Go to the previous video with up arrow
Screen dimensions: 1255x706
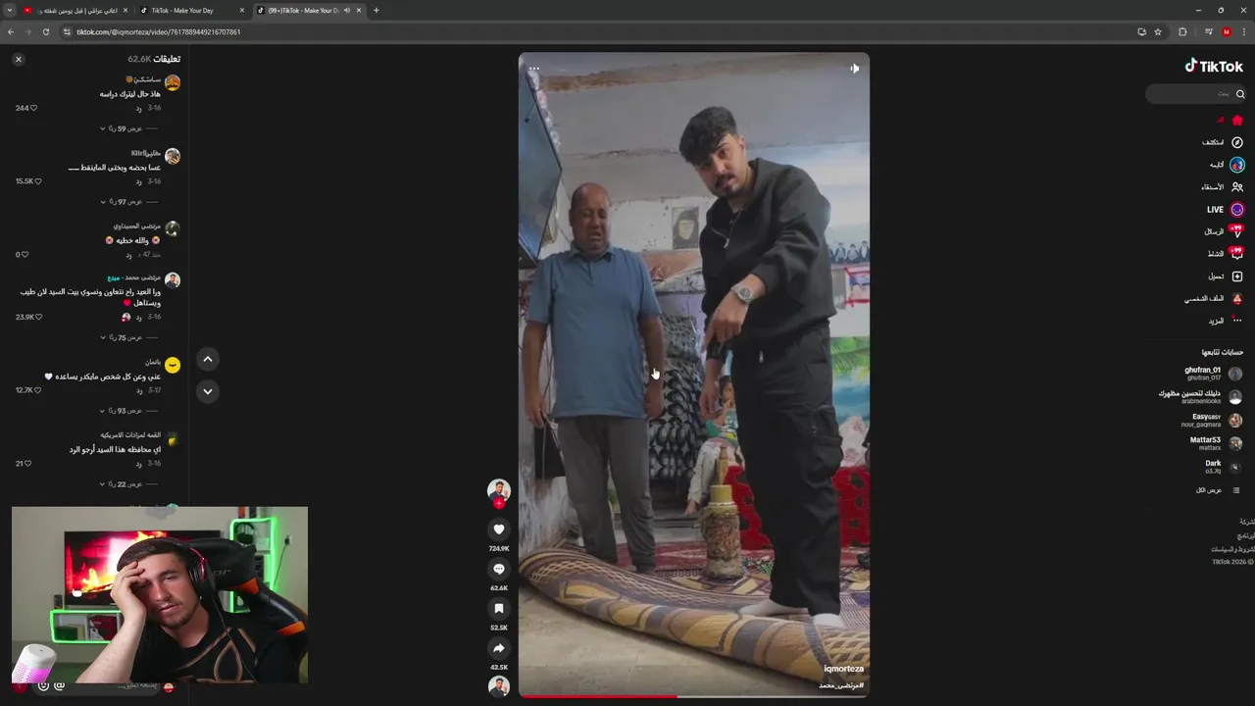pyautogui.click(x=208, y=359)
